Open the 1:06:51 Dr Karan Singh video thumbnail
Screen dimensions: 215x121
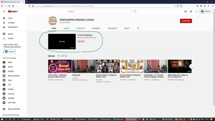pos(108,66)
